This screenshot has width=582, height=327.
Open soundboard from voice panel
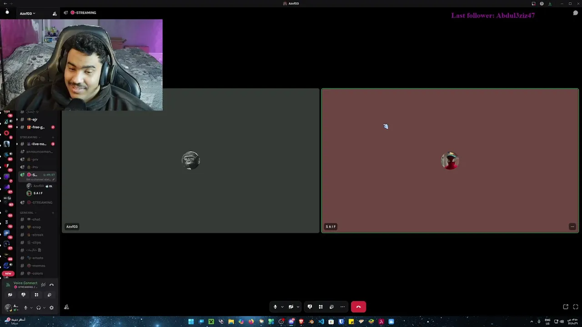tap(50, 295)
